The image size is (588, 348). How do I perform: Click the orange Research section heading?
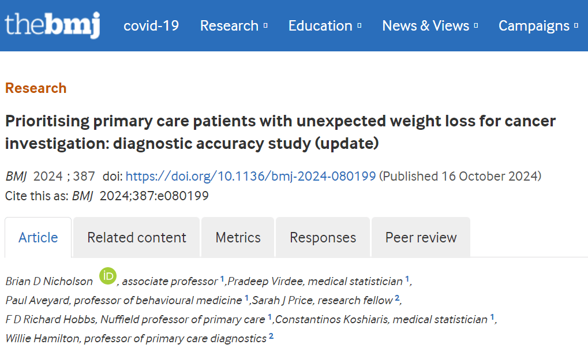[x=36, y=88]
